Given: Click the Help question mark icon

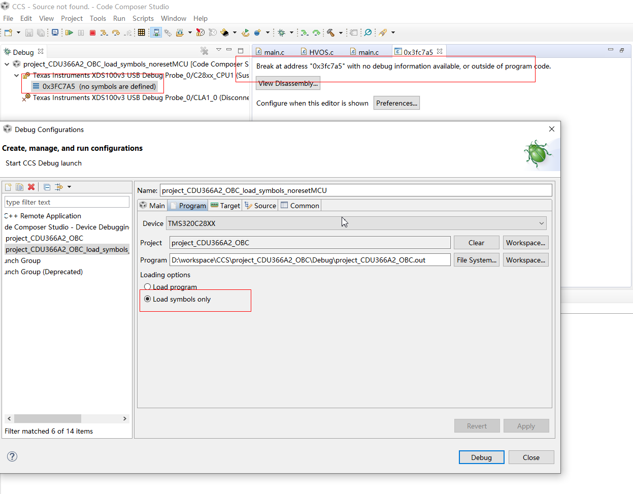Looking at the screenshot, I should 12,456.
